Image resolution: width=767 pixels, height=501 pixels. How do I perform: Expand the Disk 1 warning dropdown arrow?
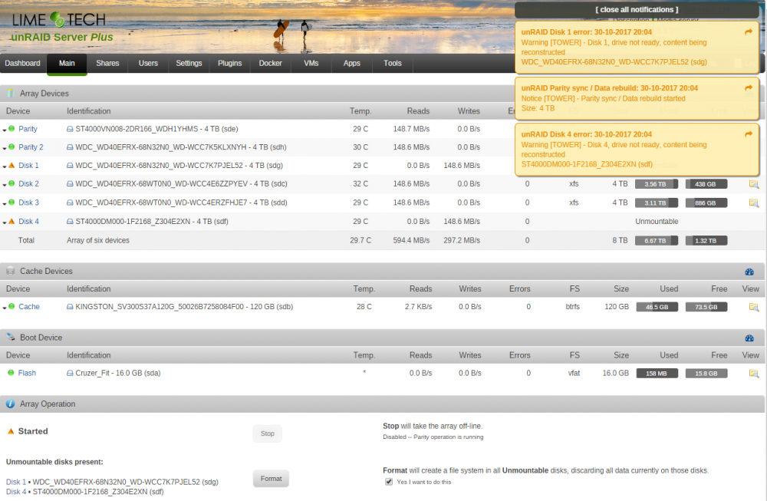click(x=5, y=166)
